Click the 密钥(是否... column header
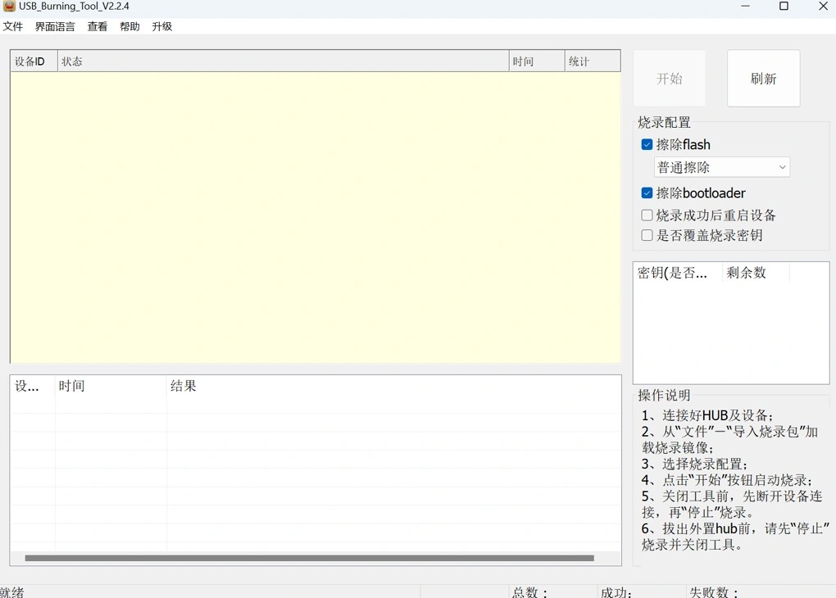 678,273
